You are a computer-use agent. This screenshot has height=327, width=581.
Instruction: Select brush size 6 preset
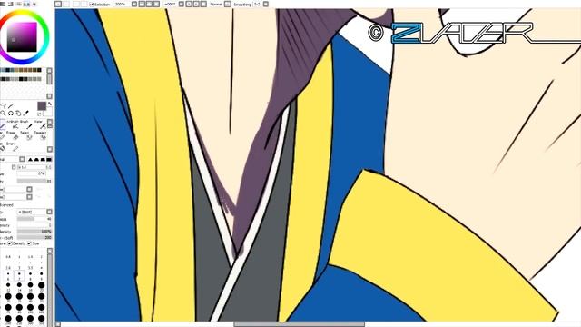8,275
